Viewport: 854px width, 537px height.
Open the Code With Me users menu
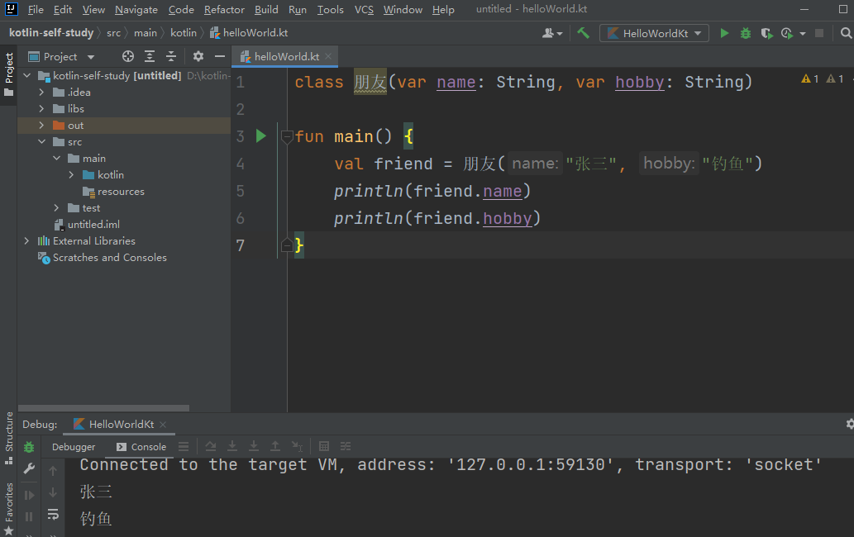552,33
